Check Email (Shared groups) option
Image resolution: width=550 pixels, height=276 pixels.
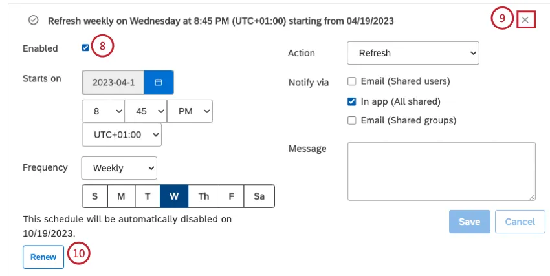(x=351, y=120)
